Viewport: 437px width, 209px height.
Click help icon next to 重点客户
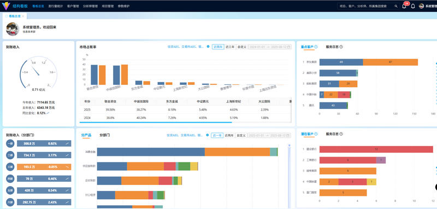tap(316, 47)
